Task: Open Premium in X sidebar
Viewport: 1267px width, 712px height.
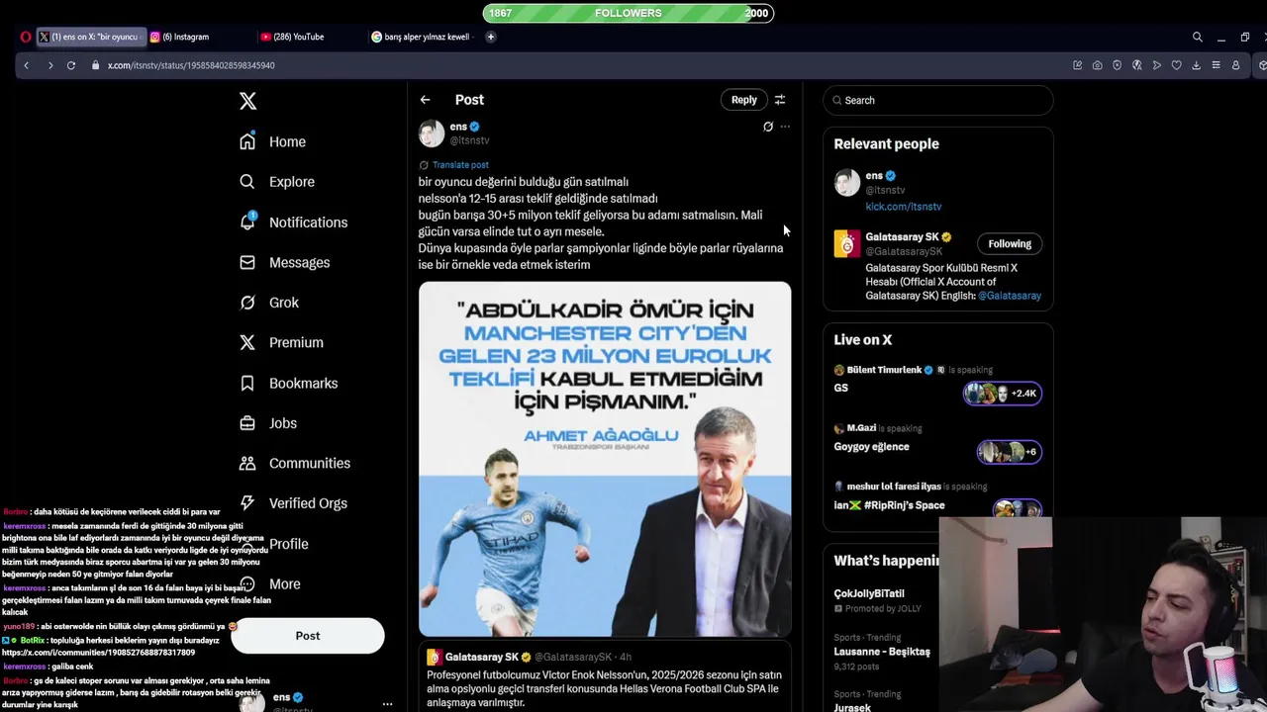Action: 282,342
